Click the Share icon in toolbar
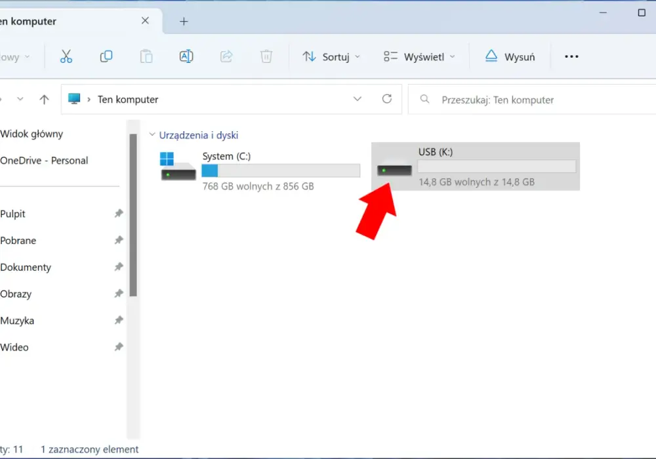Viewport: 656px width, 459px height. pyautogui.click(x=226, y=56)
